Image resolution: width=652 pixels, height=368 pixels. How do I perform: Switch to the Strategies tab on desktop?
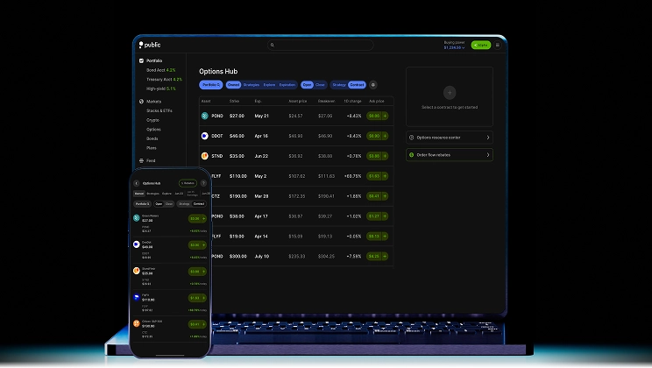click(x=252, y=85)
